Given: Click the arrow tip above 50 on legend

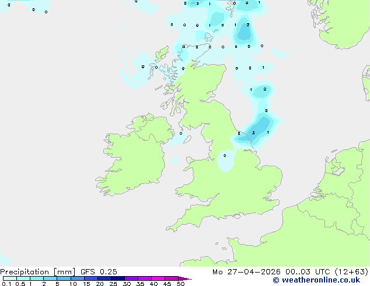Looking at the screenshot, I should pos(185,278).
